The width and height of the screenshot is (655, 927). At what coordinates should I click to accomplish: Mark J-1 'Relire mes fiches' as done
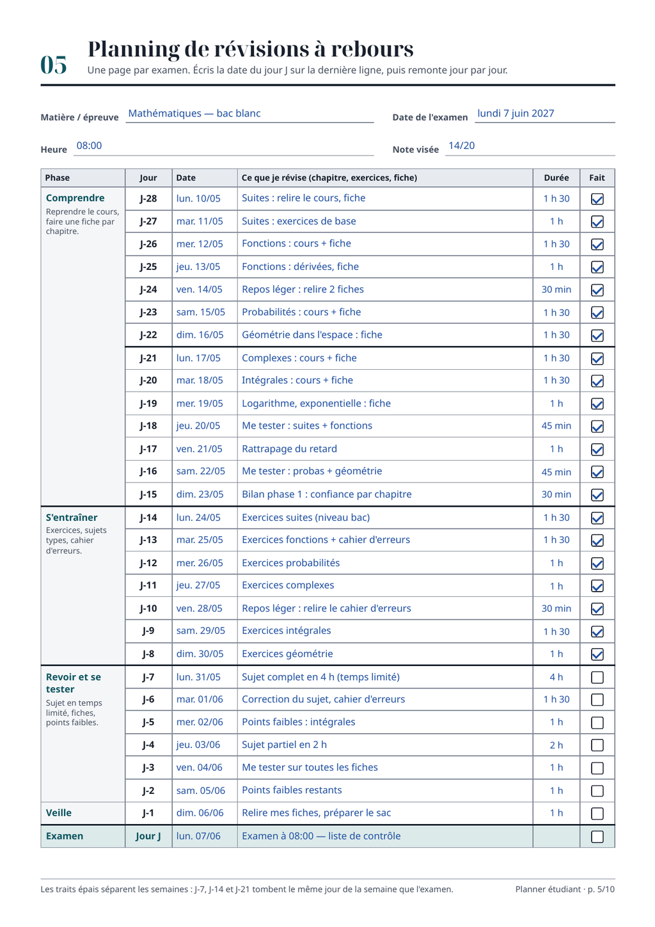click(597, 814)
